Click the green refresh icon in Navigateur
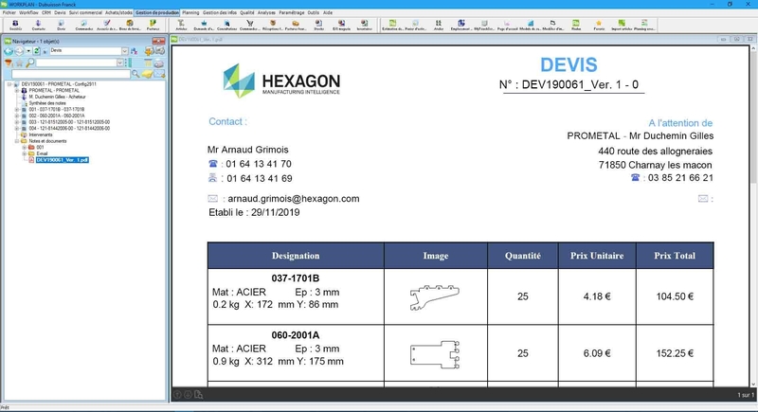This screenshot has width=758, height=412. point(36,51)
